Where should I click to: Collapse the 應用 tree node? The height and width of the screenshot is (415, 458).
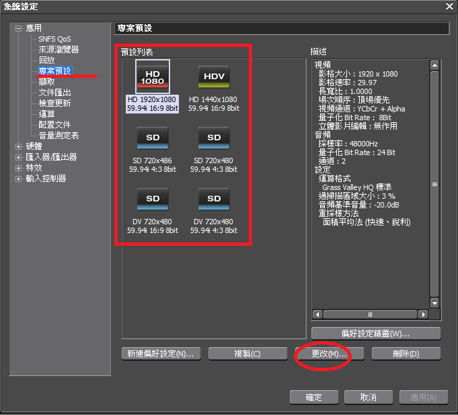point(18,28)
